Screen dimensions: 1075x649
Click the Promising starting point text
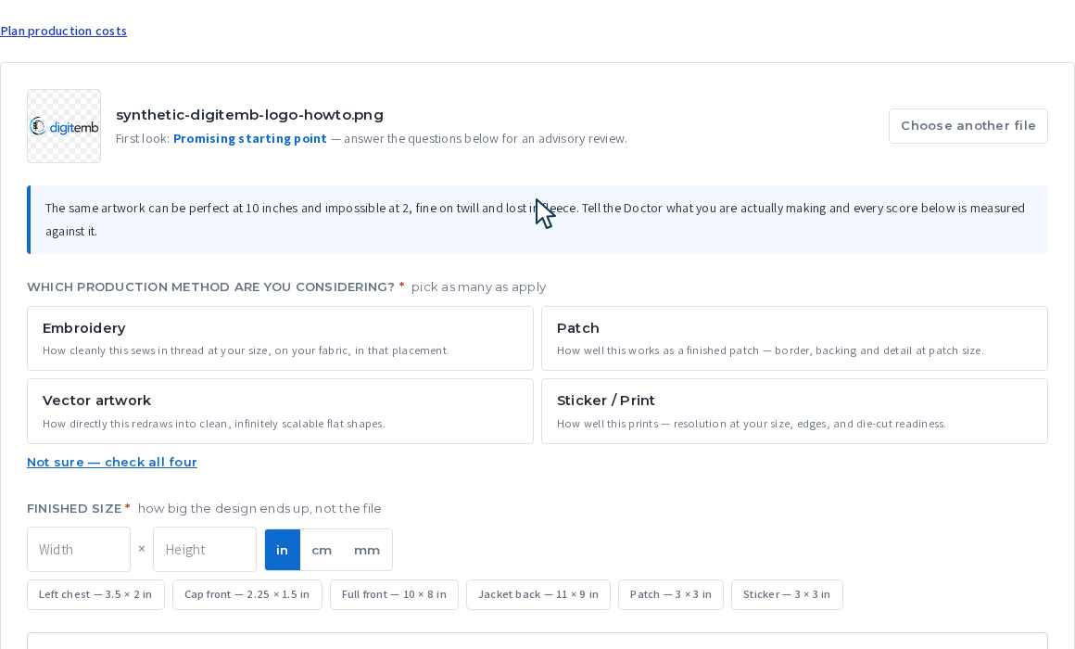(250, 138)
